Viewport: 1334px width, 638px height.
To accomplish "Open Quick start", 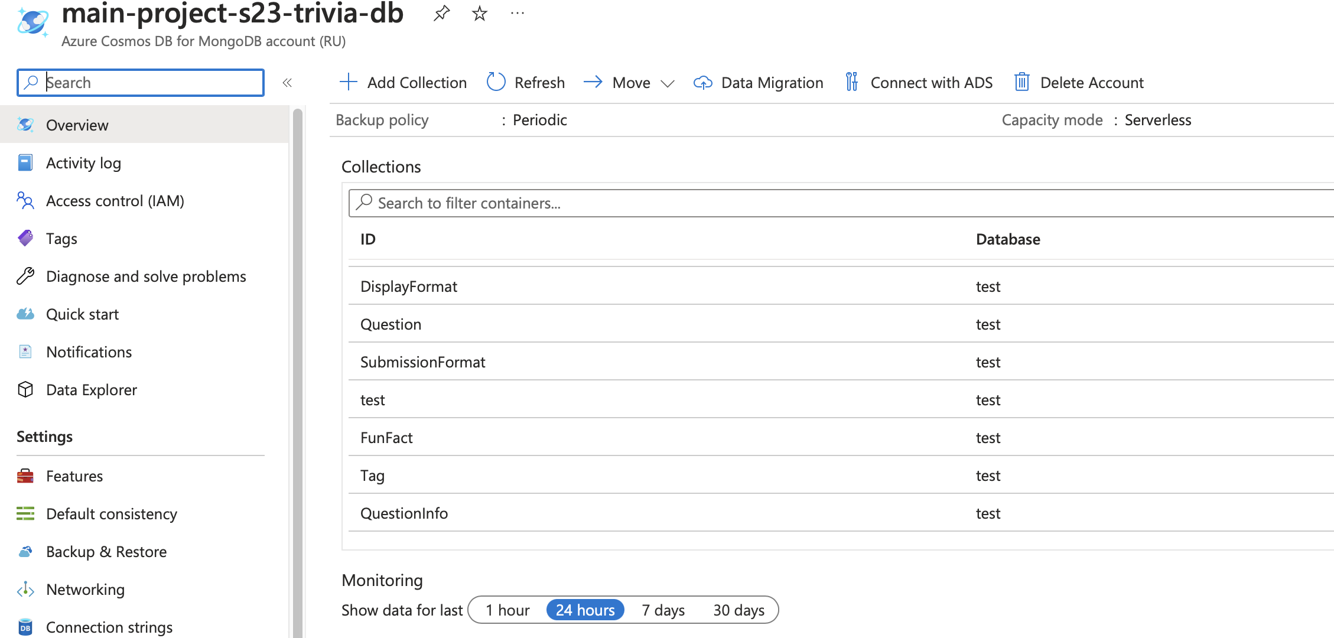I will [144, 314].
